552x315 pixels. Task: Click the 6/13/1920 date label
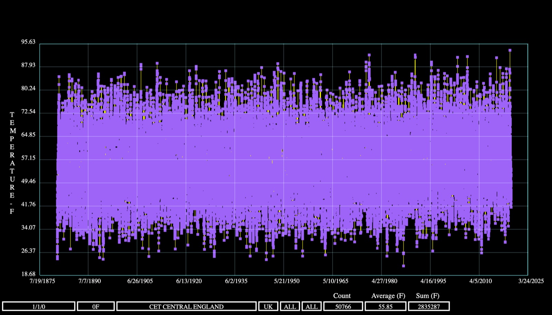click(189, 281)
